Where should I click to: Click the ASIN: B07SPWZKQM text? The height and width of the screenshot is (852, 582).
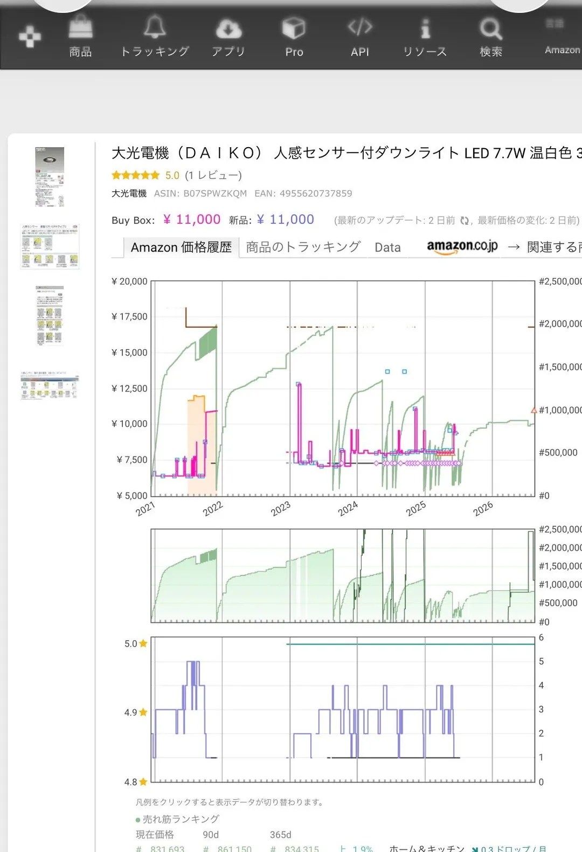tap(200, 193)
